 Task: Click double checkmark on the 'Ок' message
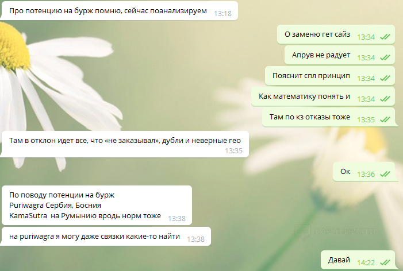coord(385,174)
